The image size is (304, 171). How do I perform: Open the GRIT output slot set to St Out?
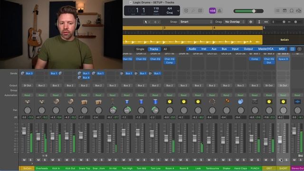click(x=269, y=85)
